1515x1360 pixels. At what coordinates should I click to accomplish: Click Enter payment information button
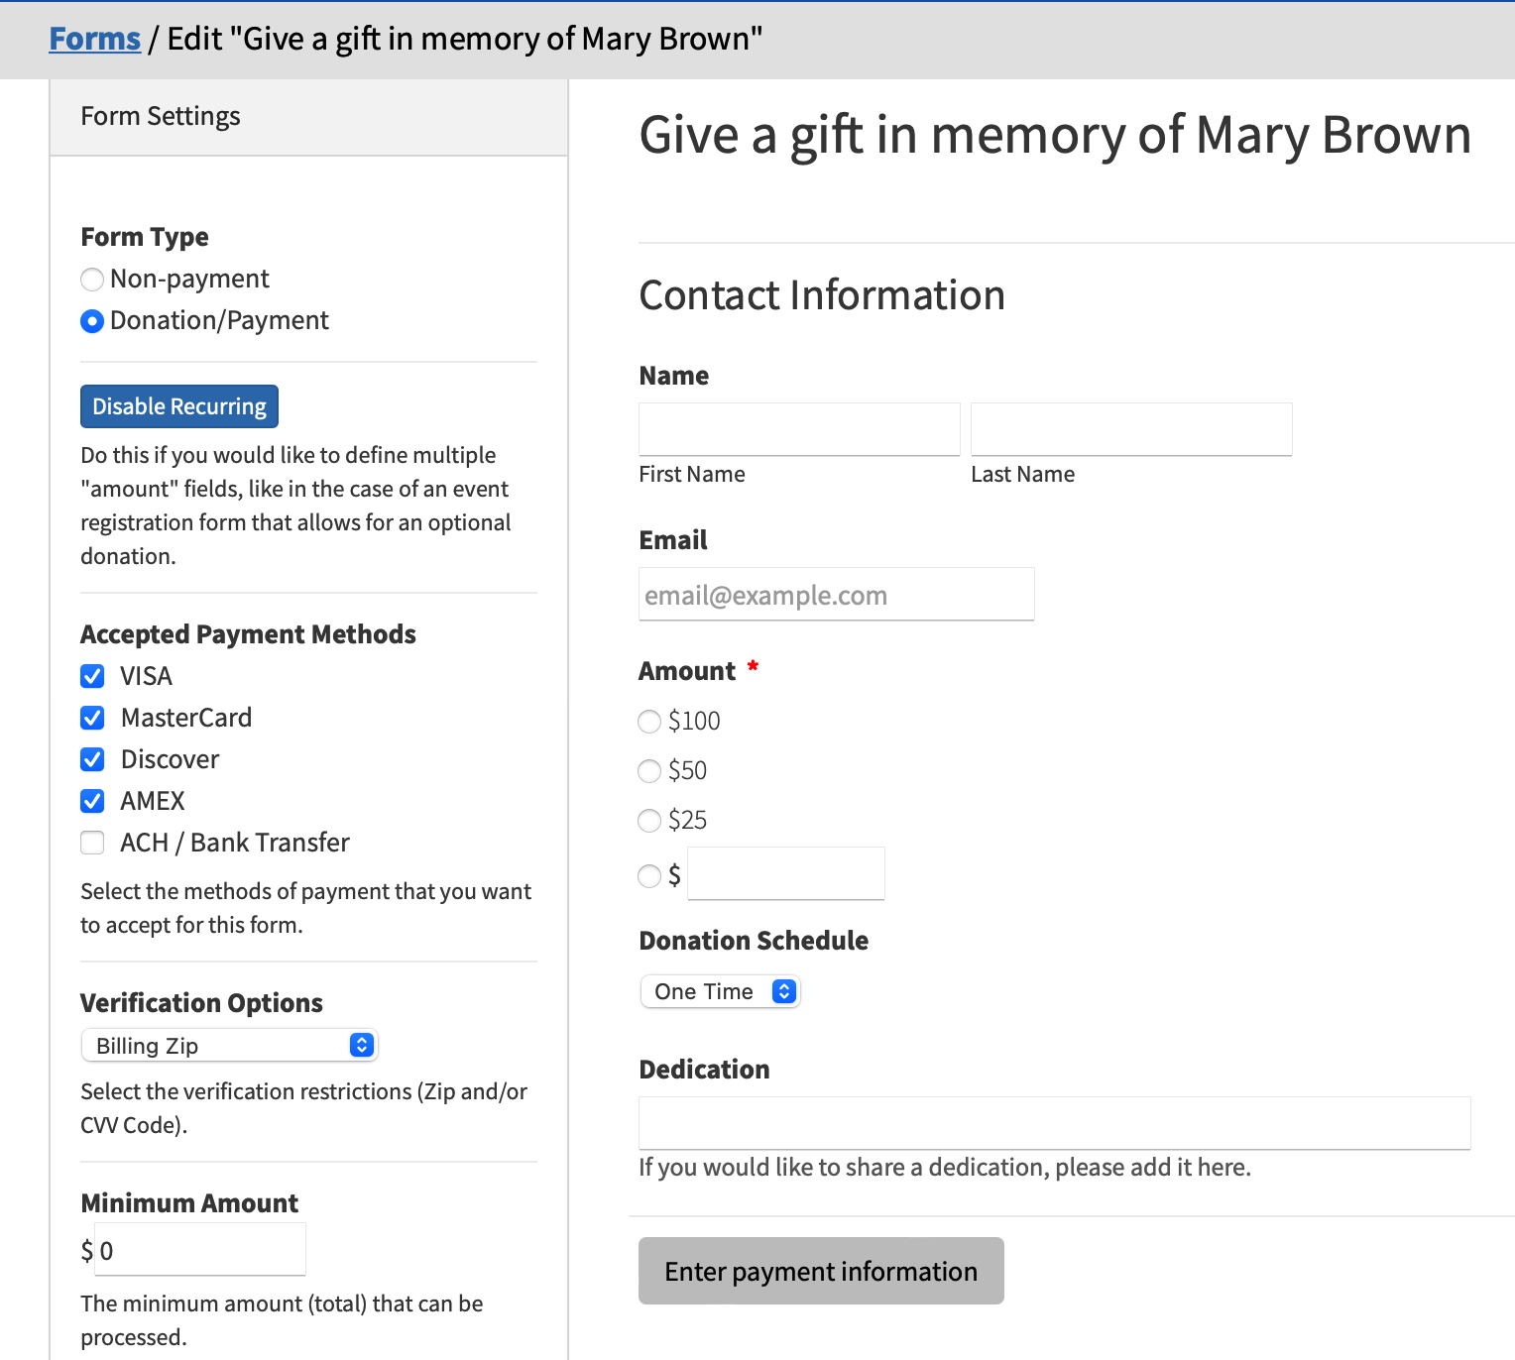pos(821,1271)
